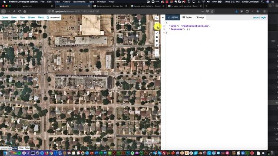Open the page actions three-dot menu

[203, 11]
